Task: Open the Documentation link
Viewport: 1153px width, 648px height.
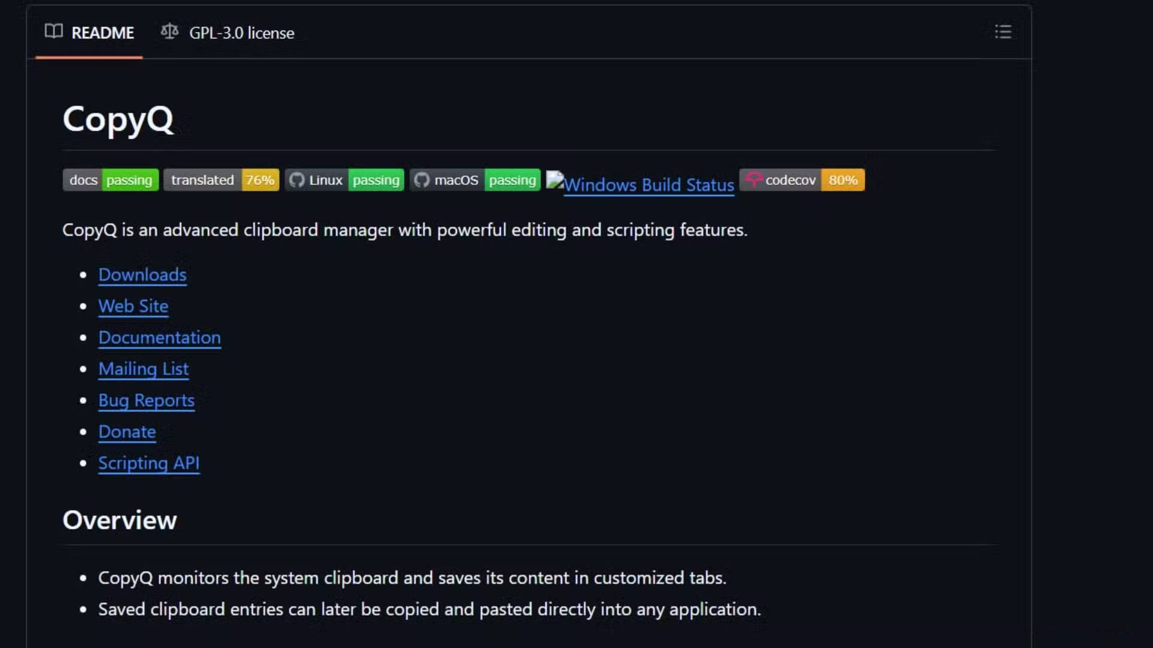Action: [160, 338]
